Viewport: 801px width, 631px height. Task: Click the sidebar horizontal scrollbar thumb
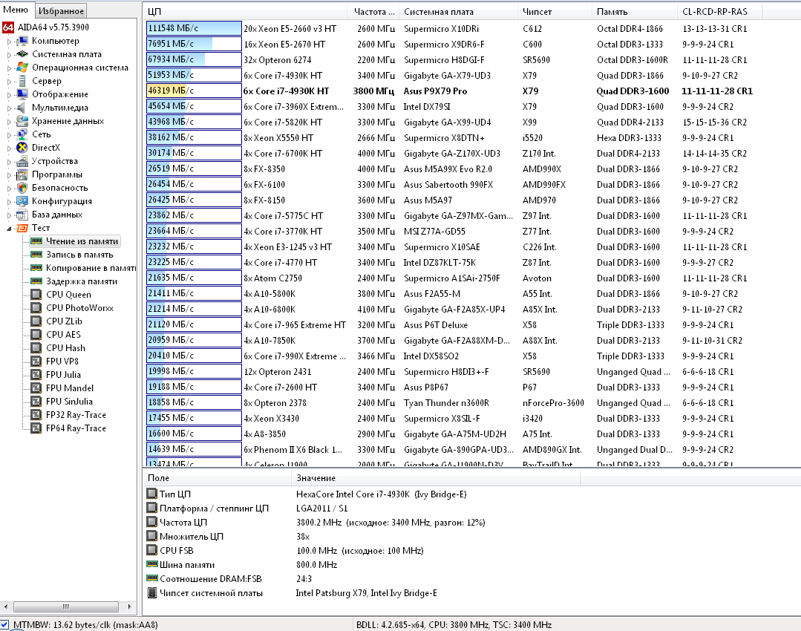pos(66,607)
